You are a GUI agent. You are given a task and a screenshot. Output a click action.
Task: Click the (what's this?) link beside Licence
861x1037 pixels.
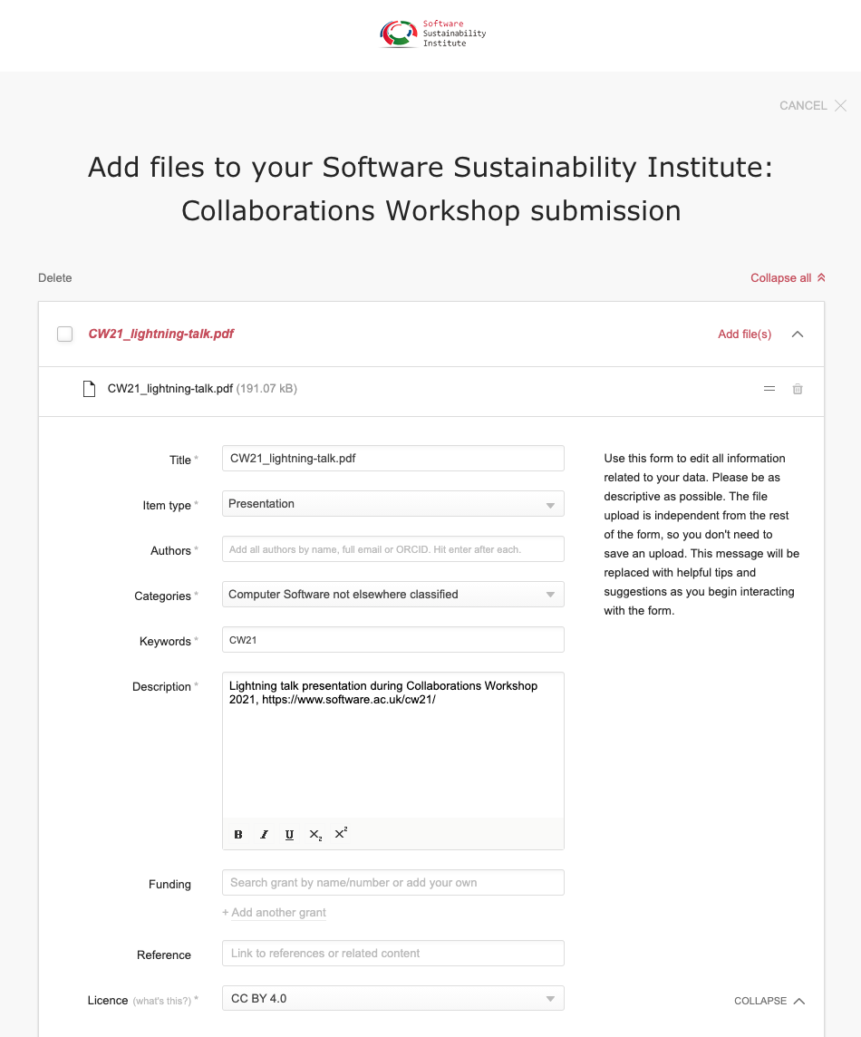162,1002
